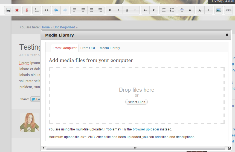Center align the text
This screenshot has height=152, width=235.
[83, 10]
